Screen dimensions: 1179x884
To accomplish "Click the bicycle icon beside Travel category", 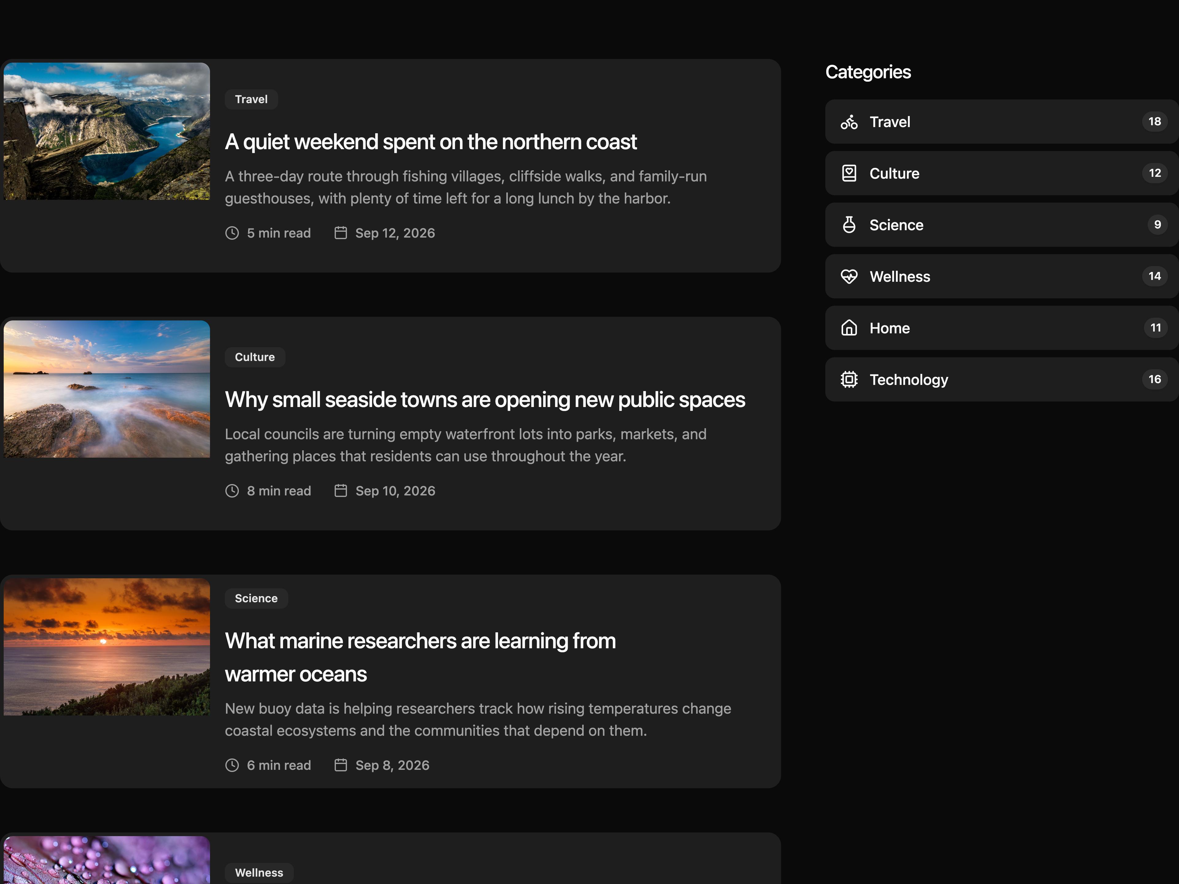I will coord(849,122).
